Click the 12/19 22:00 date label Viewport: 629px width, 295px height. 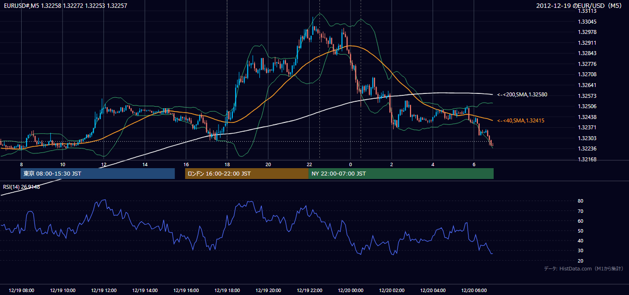(309, 290)
